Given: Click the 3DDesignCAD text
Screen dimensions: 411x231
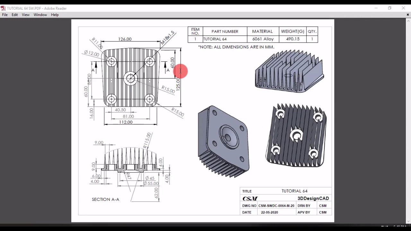Looking at the screenshot, I should coord(313,199).
